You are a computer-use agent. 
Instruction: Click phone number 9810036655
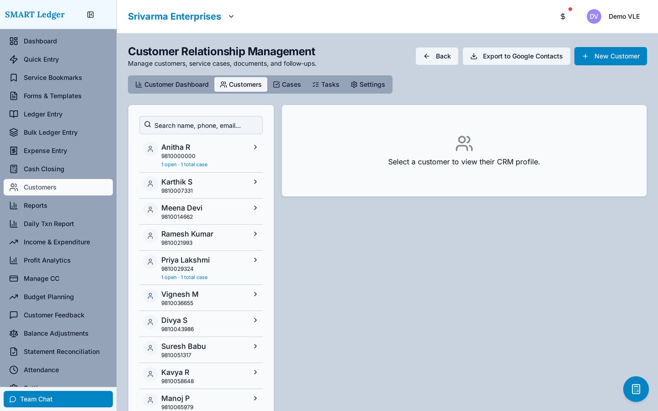point(177,303)
